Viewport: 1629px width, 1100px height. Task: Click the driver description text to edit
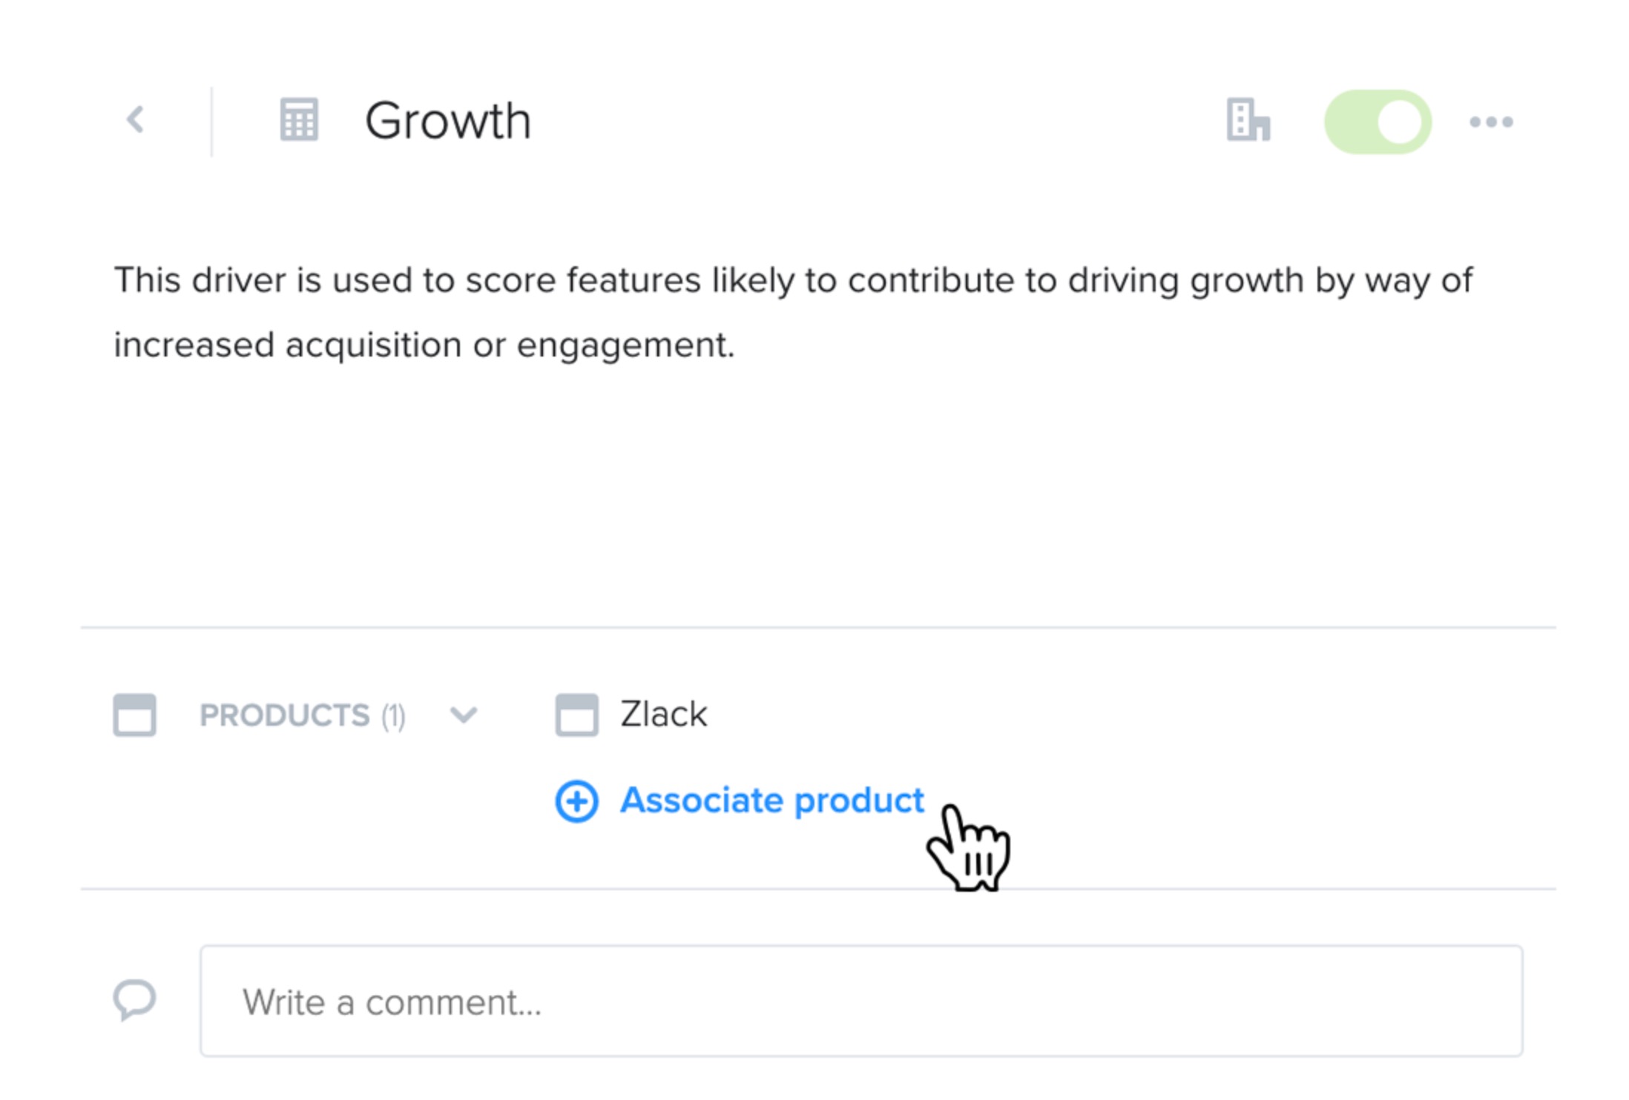[x=793, y=313]
